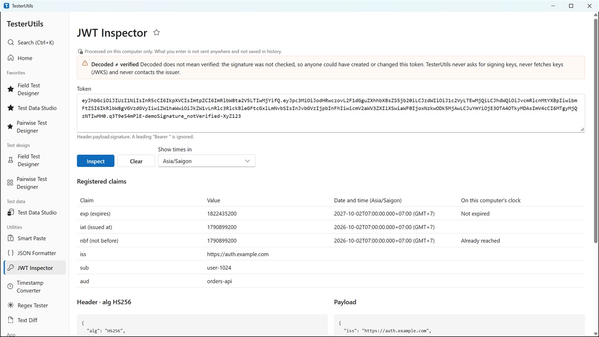Click the Home house icon
599x337 pixels.
[x=11, y=58]
